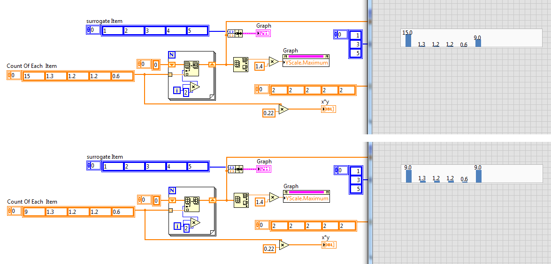Click right shift register of lower For Loop
Image resolution: width=551 pixels, height=264 pixels.
tap(212, 200)
